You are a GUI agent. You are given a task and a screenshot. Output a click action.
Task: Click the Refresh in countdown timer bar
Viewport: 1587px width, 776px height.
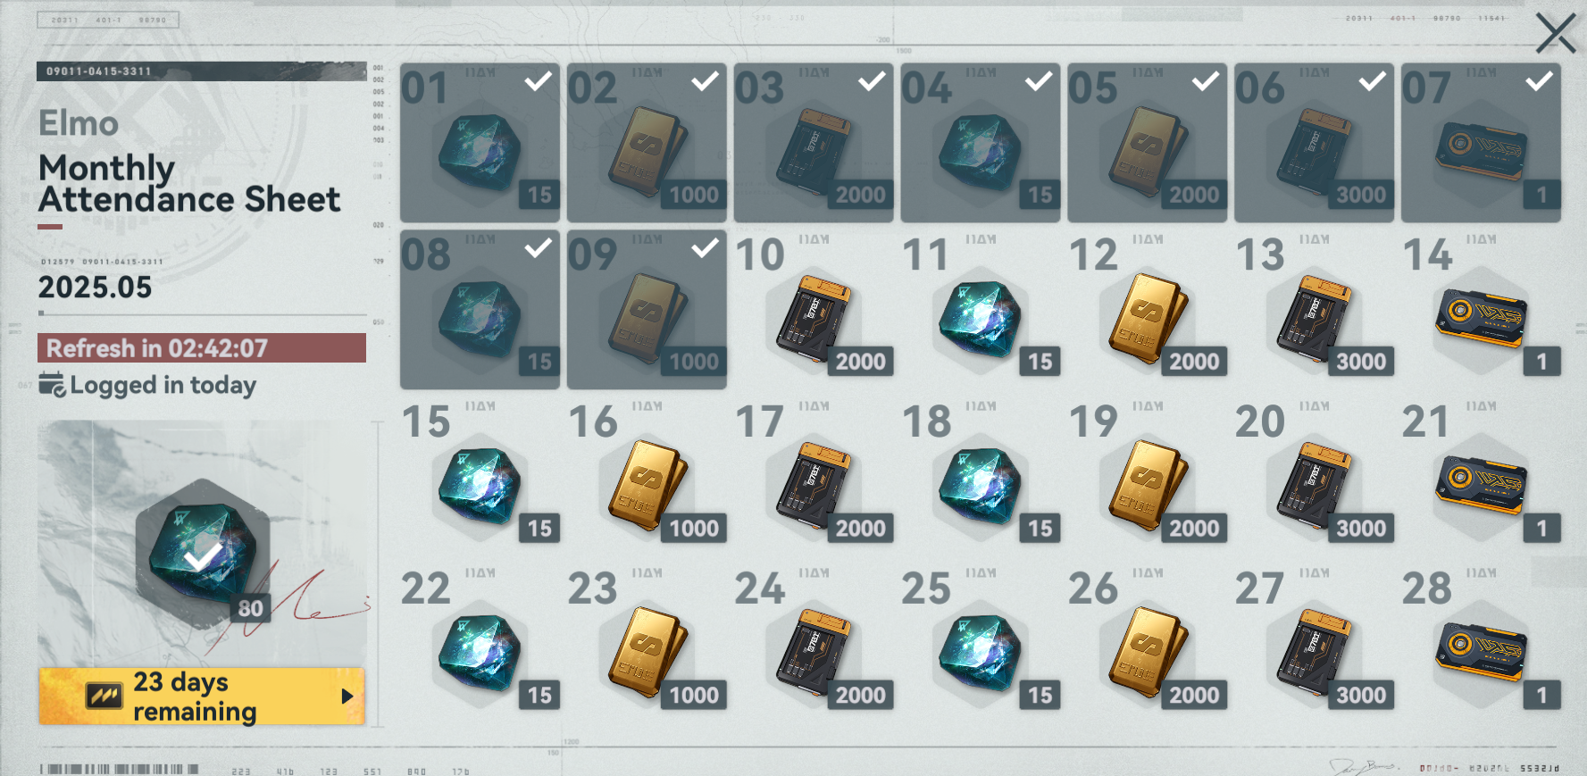point(202,347)
